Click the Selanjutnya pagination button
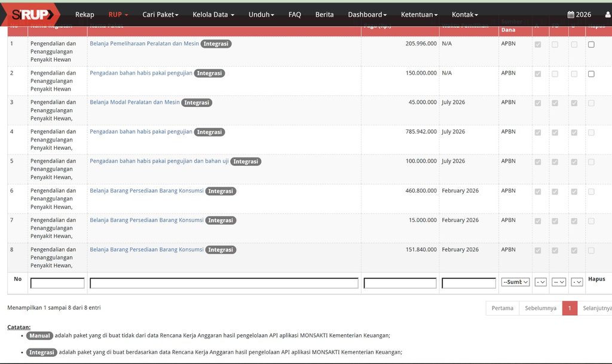Screen dimensions: 612x364 point(597,308)
